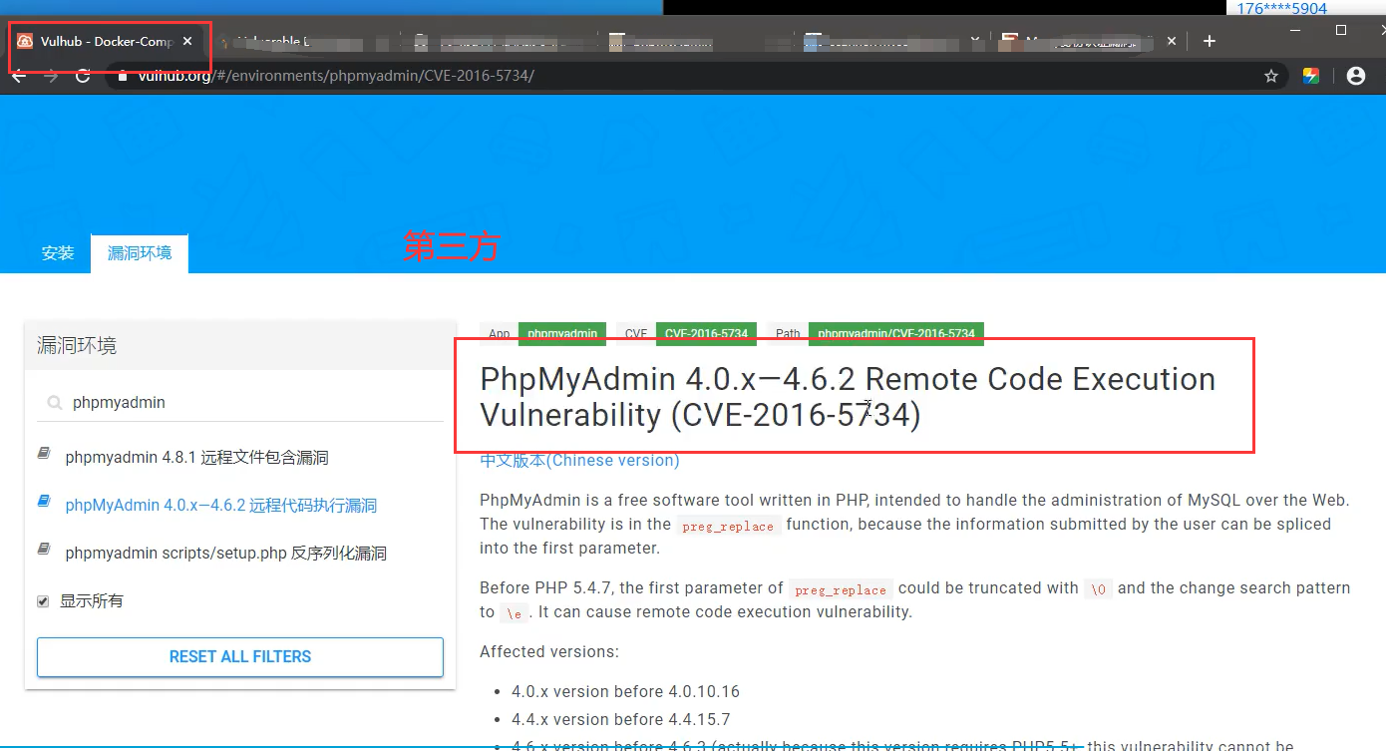Click book icon beside scripts/setup.php entry
1386x751 pixels.
pyautogui.click(x=44, y=550)
